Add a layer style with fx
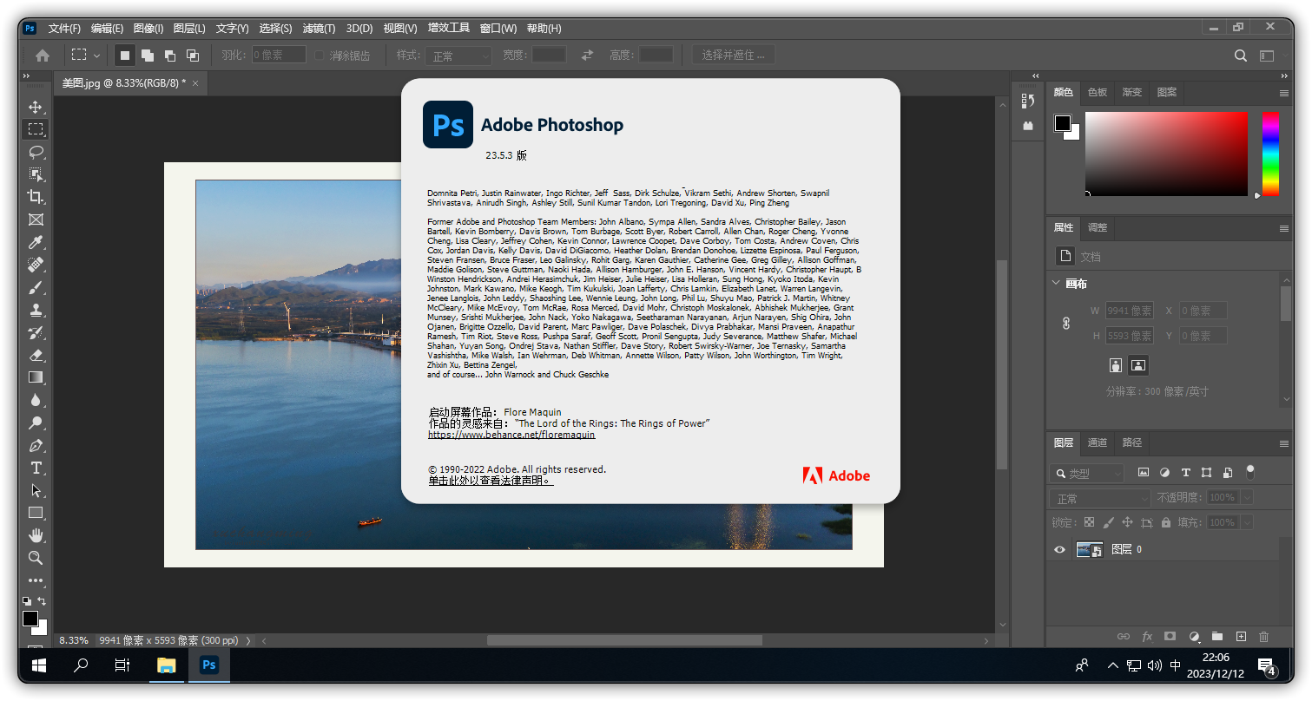Viewport: 1312px width, 701px height. coord(1147,636)
